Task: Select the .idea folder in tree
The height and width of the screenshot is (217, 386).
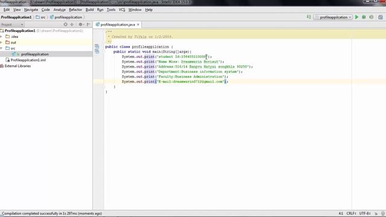Action: pyautogui.click(x=14, y=37)
